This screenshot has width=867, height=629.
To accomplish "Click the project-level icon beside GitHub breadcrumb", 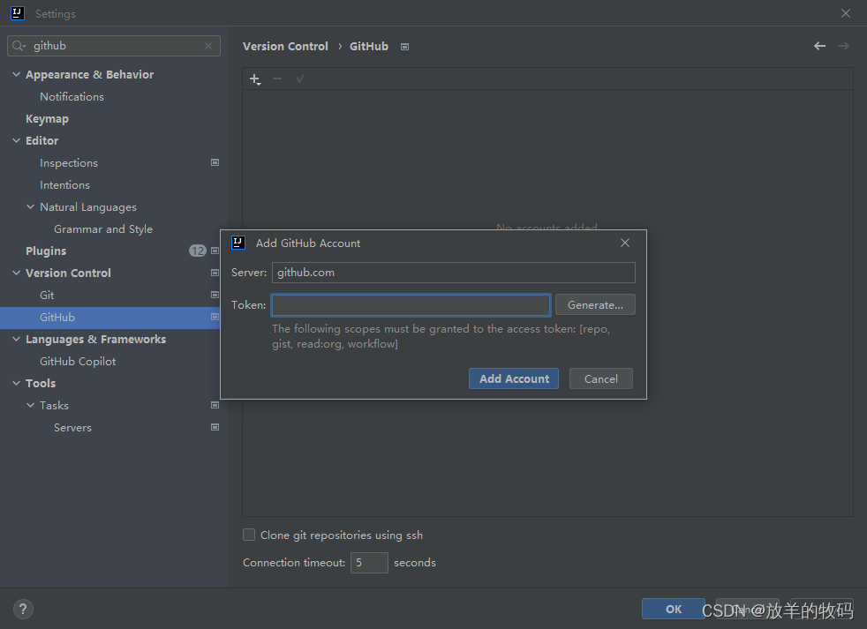I will 404,47.
